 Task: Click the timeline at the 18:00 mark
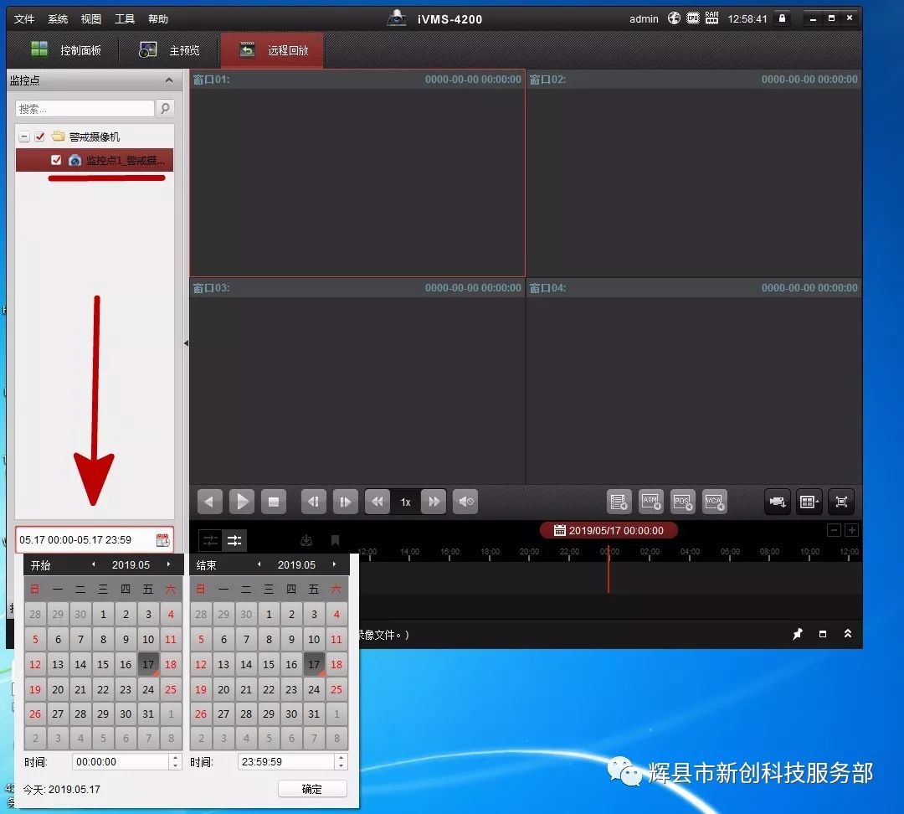tap(490, 554)
